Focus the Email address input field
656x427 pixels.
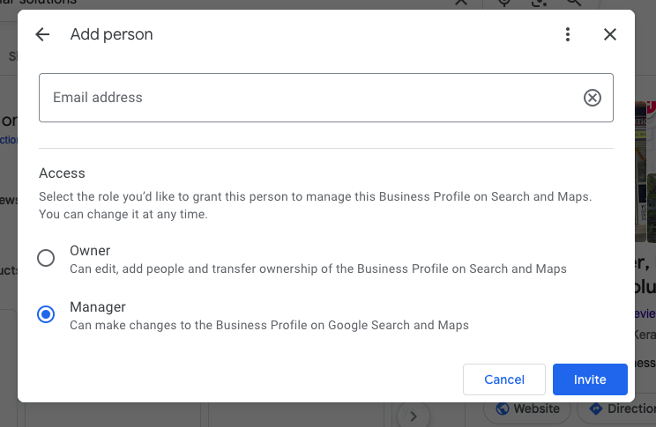coord(309,98)
